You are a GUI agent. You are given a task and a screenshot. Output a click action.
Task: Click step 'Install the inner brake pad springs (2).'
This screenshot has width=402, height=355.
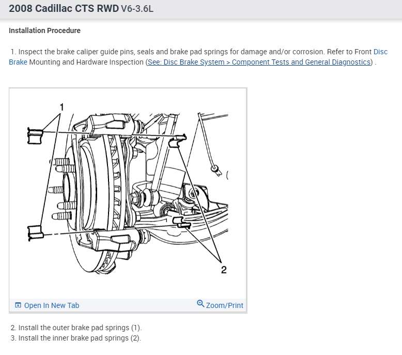coord(76,338)
